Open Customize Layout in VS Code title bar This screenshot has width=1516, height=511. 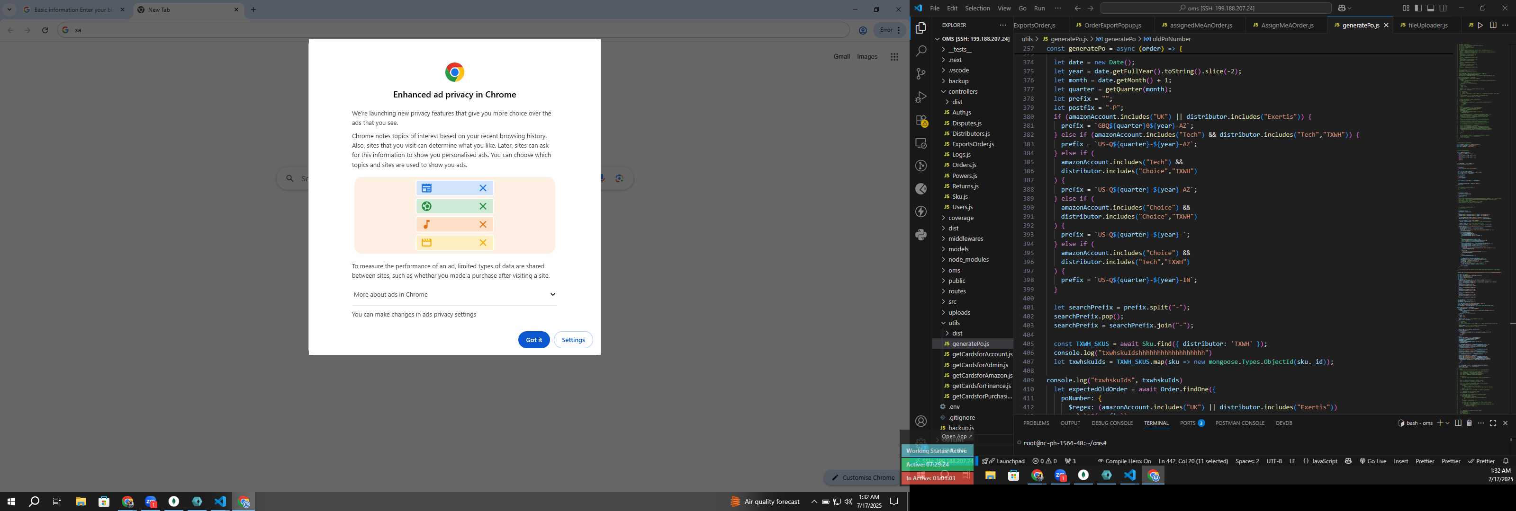1406,8
